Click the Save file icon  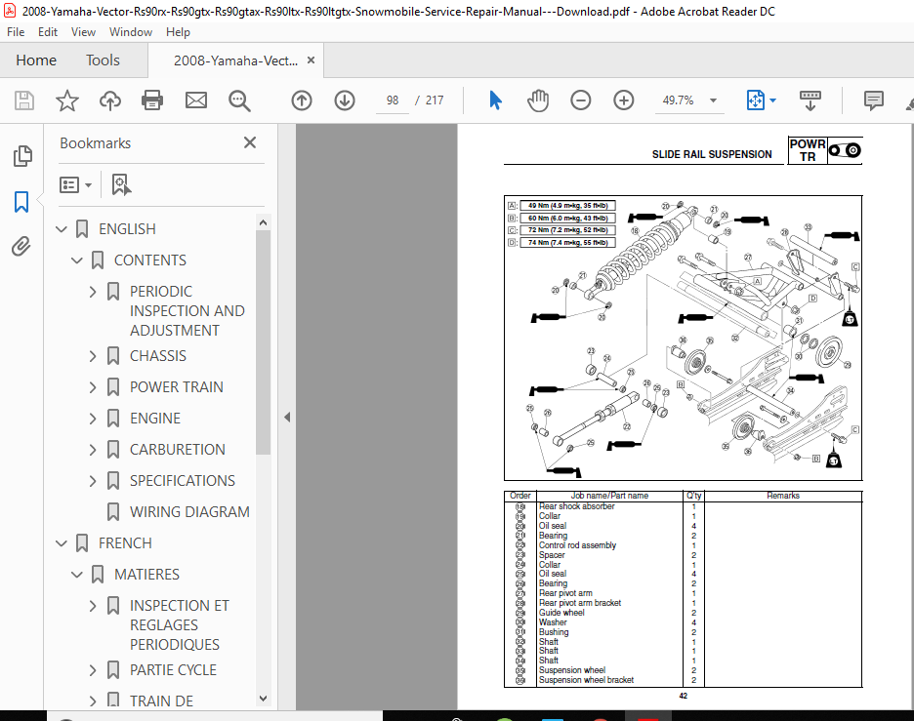click(23, 100)
